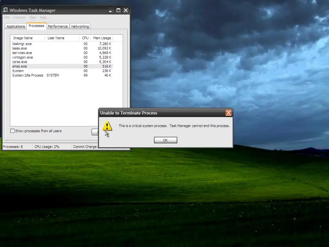Click the critical system process message text
Screen dimensions: 329x247
(174, 126)
